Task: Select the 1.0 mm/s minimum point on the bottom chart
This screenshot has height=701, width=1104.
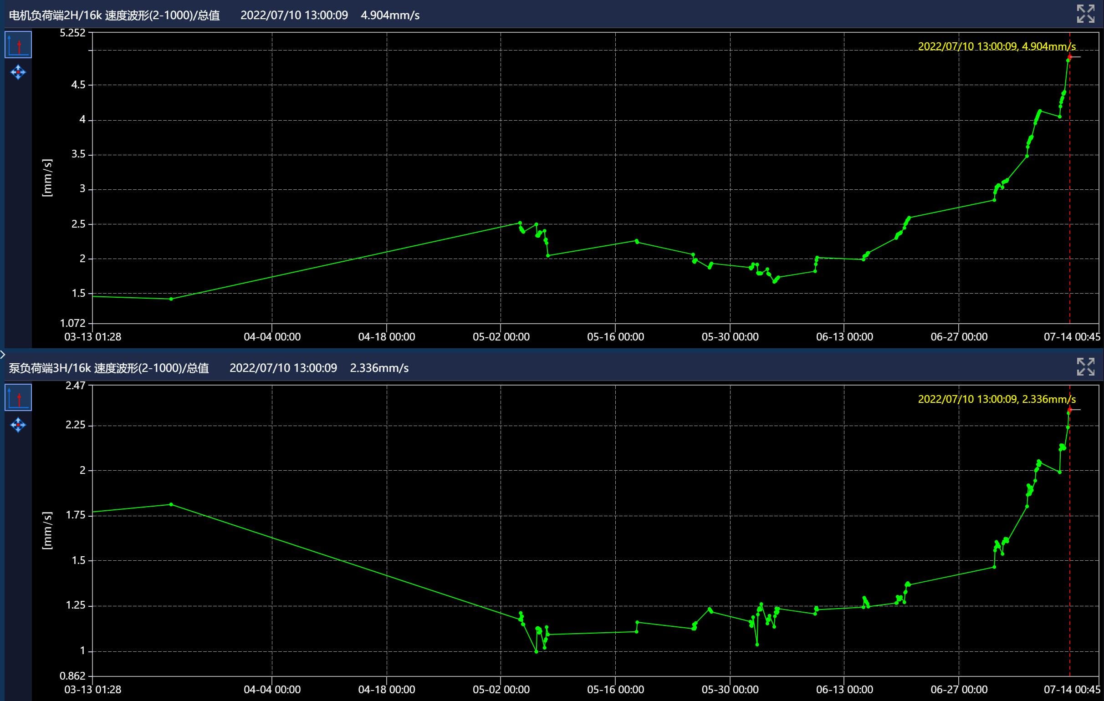Action: click(536, 651)
